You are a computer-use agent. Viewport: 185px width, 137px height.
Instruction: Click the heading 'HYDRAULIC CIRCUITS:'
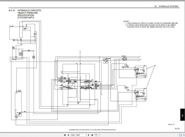(x=30, y=10)
